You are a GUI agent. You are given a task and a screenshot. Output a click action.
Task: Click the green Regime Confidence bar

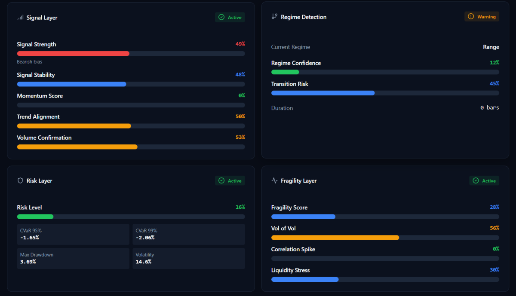coord(285,72)
